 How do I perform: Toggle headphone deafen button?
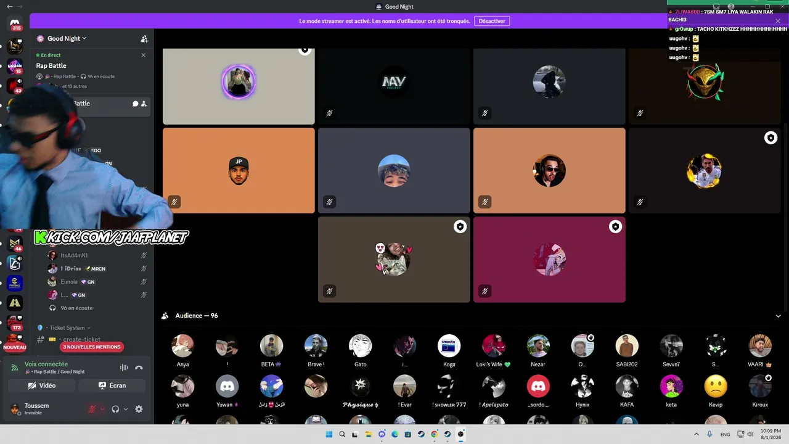pyautogui.click(x=115, y=409)
